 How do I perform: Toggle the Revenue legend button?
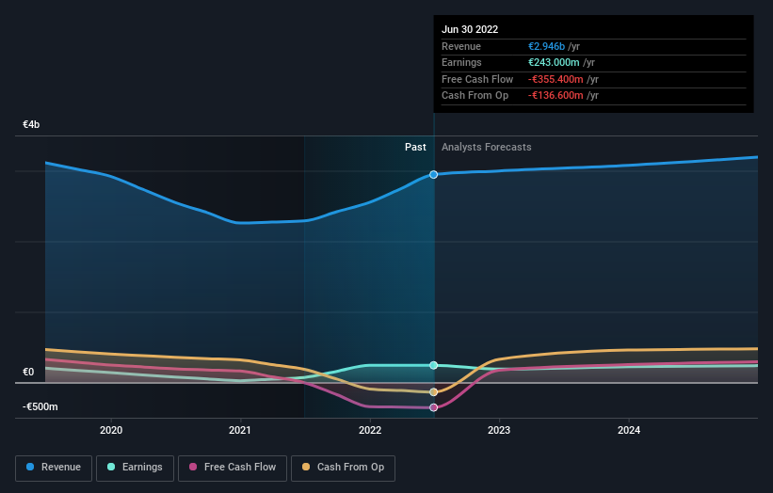pos(54,468)
